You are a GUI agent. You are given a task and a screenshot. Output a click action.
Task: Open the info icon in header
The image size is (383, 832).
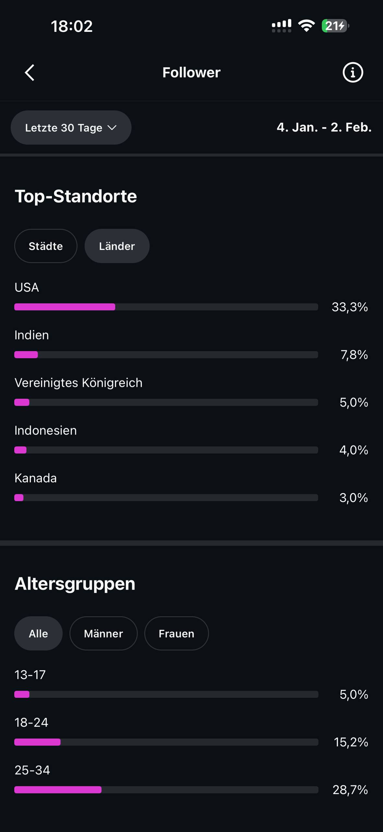(353, 72)
